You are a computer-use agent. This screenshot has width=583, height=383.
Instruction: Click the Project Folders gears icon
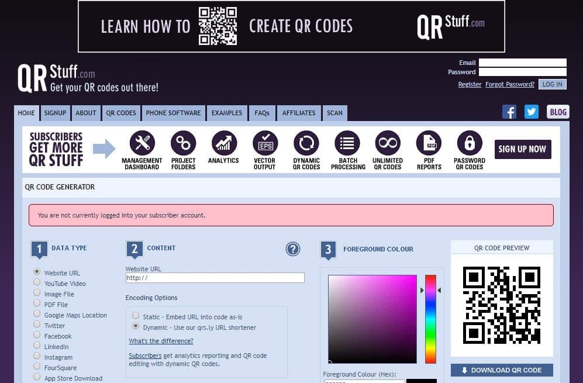click(183, 143)
